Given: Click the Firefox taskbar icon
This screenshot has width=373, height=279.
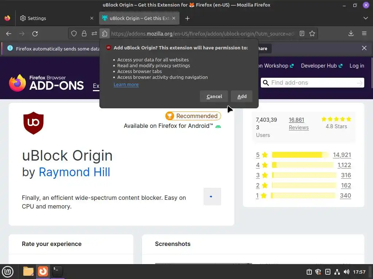Looking at the screenshot, I should coord(43,271).
